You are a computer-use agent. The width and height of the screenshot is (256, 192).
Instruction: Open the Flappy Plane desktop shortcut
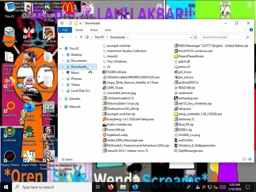[29, 59]
